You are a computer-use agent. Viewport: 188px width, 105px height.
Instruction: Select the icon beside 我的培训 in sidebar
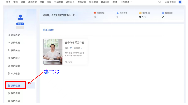[x=9, y=93]
